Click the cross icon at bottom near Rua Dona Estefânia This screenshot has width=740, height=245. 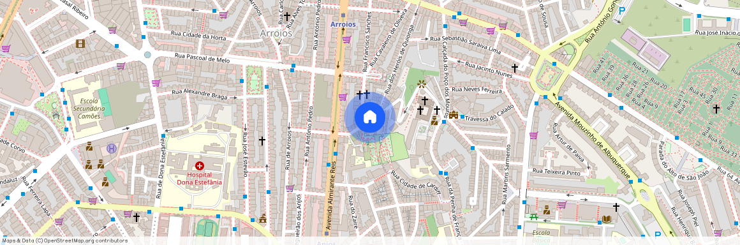[137, 217]
